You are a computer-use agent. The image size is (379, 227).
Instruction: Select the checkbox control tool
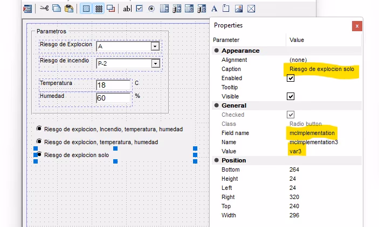pyautogui.click(x=139, y=9)
